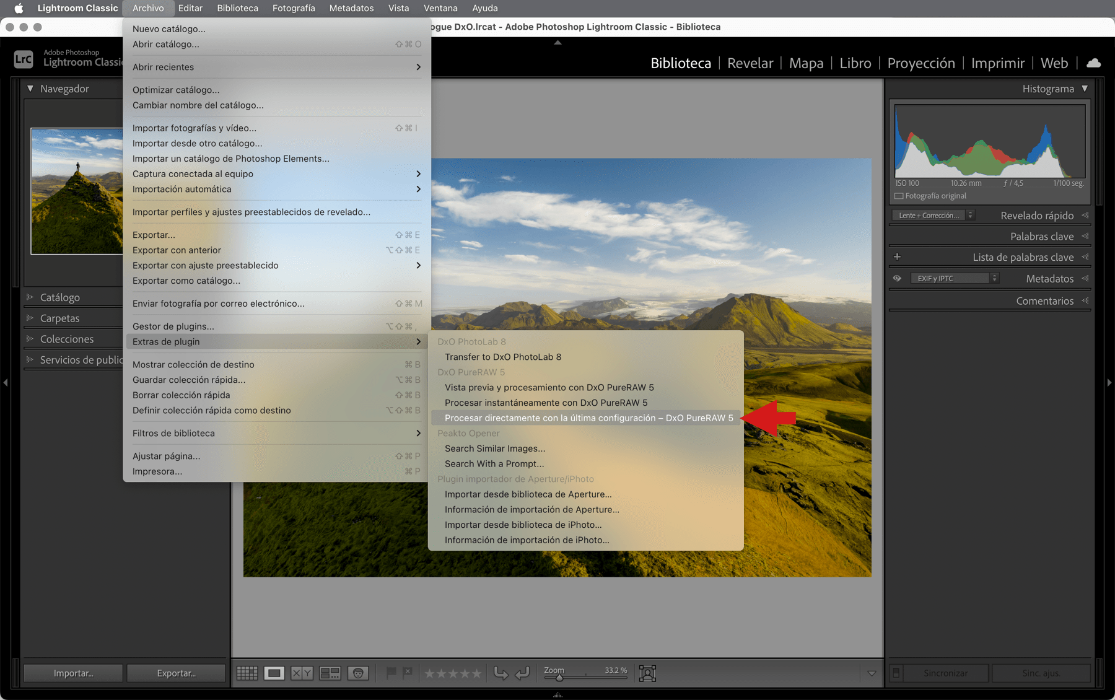This screenshot has width=1115, height=700.
Task: Open People view face icon
Action: (x=358, y=673)
